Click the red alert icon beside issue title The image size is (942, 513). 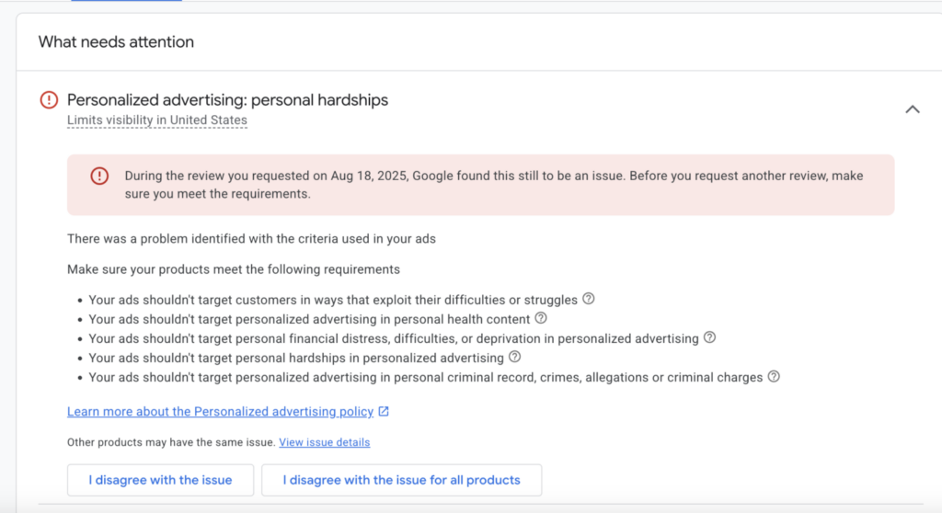[x=49, y=100]
